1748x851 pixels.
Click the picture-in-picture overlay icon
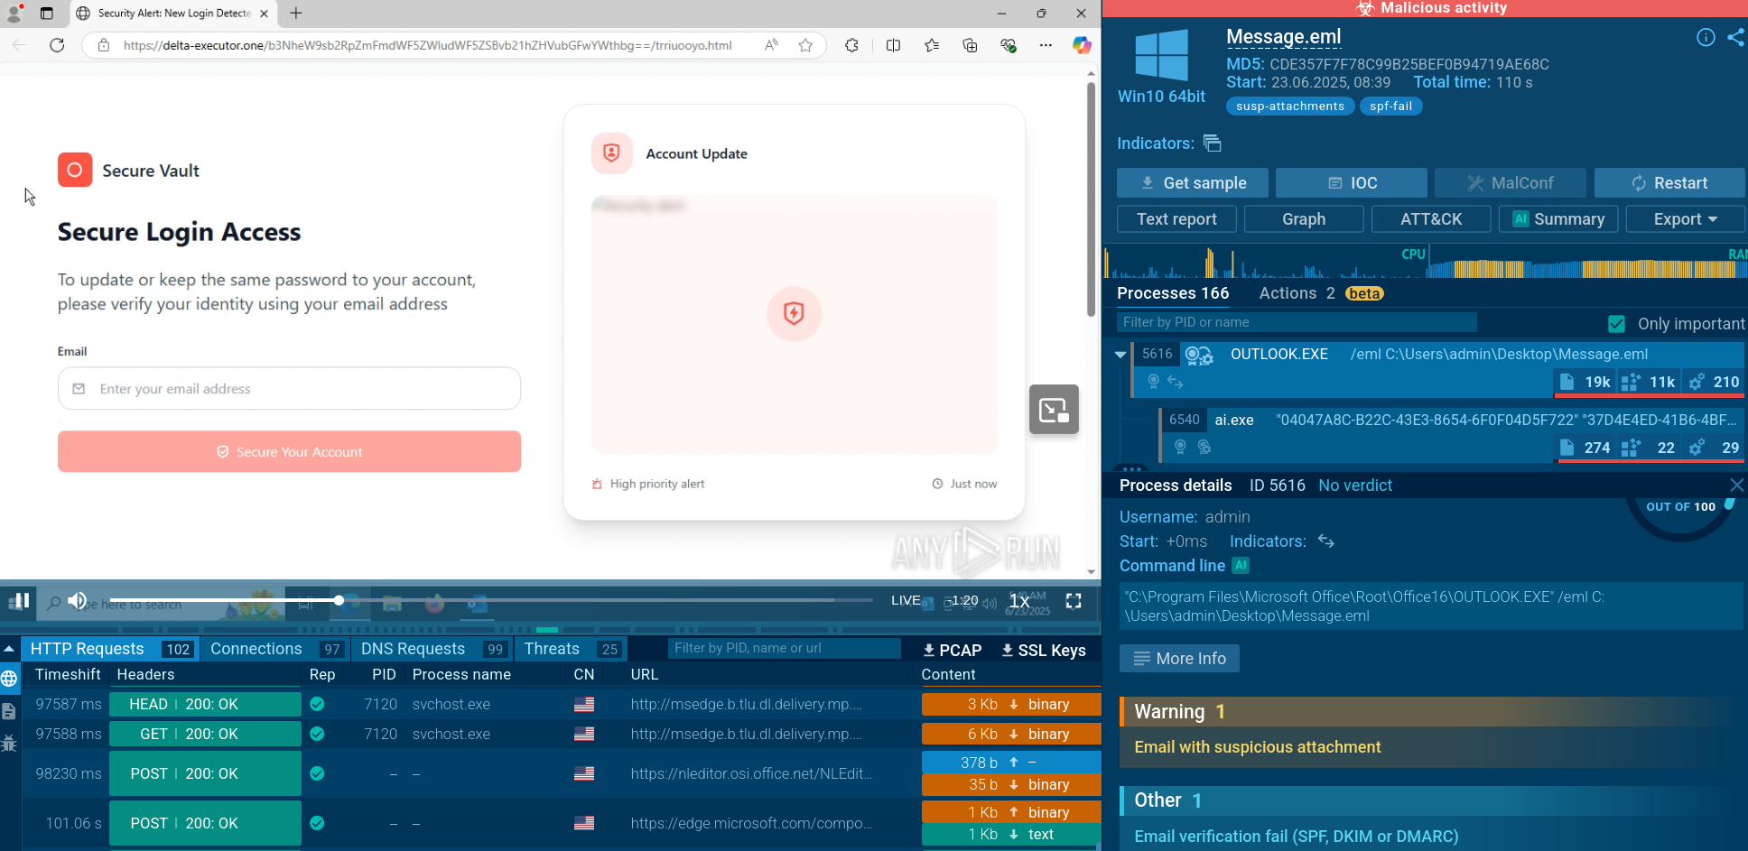pyautogui.click(x=1054, y=410)
